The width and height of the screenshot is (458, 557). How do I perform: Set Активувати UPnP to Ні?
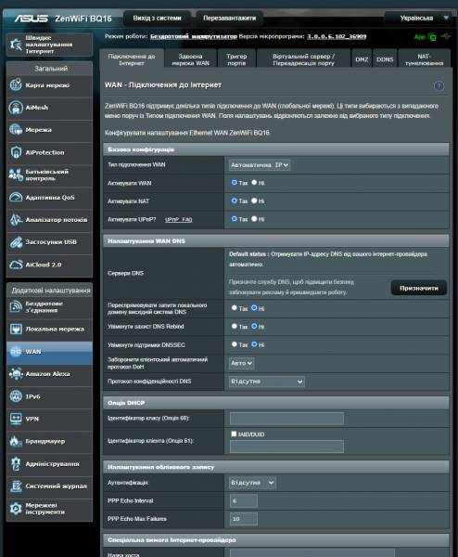[254, 219]
